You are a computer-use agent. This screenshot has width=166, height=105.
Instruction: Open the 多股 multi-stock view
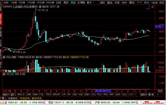tap(117, 3)
